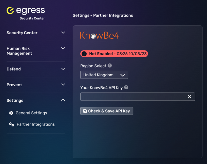Image resolution: width=207 pixels, height=164 pixels.
Task: Clear the API key field with the X
Action: pyautogui.click(x=190, y=96)
